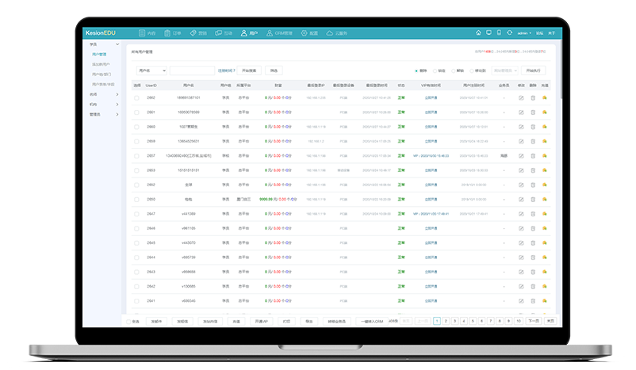Open the admin account dropdown
The height and width of the screenshot is (370, 636).
[524, 33]
